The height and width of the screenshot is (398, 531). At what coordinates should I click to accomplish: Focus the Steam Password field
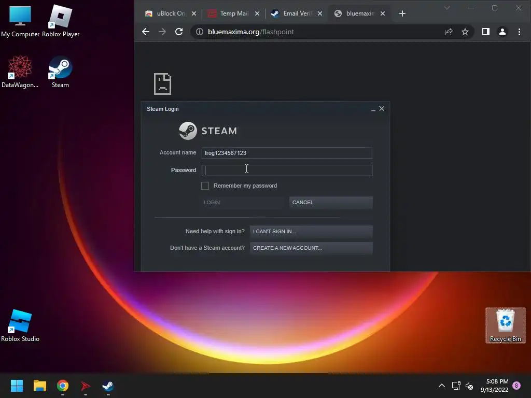point(287,170)
